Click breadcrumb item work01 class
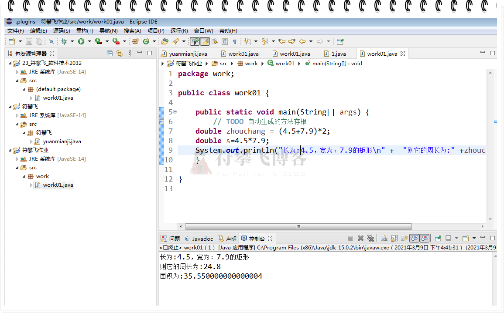The width and height of the screenshot is (504, 313). click(281, 64)
